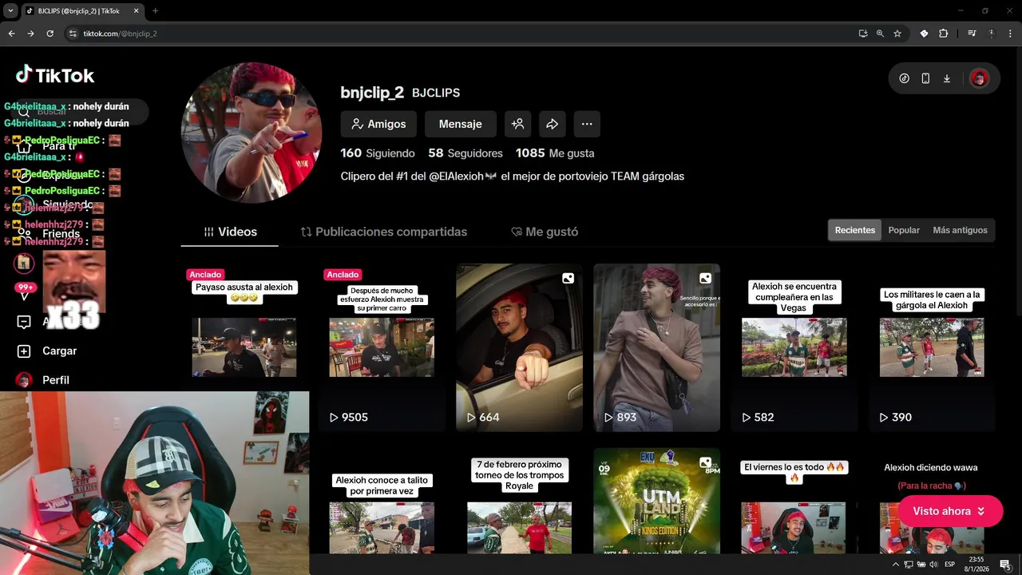Open the car photo post with 664 views

519,347
